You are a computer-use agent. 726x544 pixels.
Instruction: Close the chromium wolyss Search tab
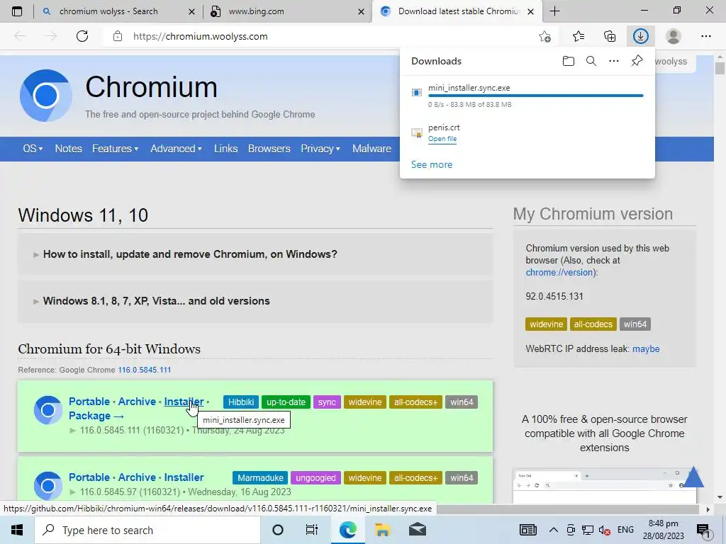191,11
